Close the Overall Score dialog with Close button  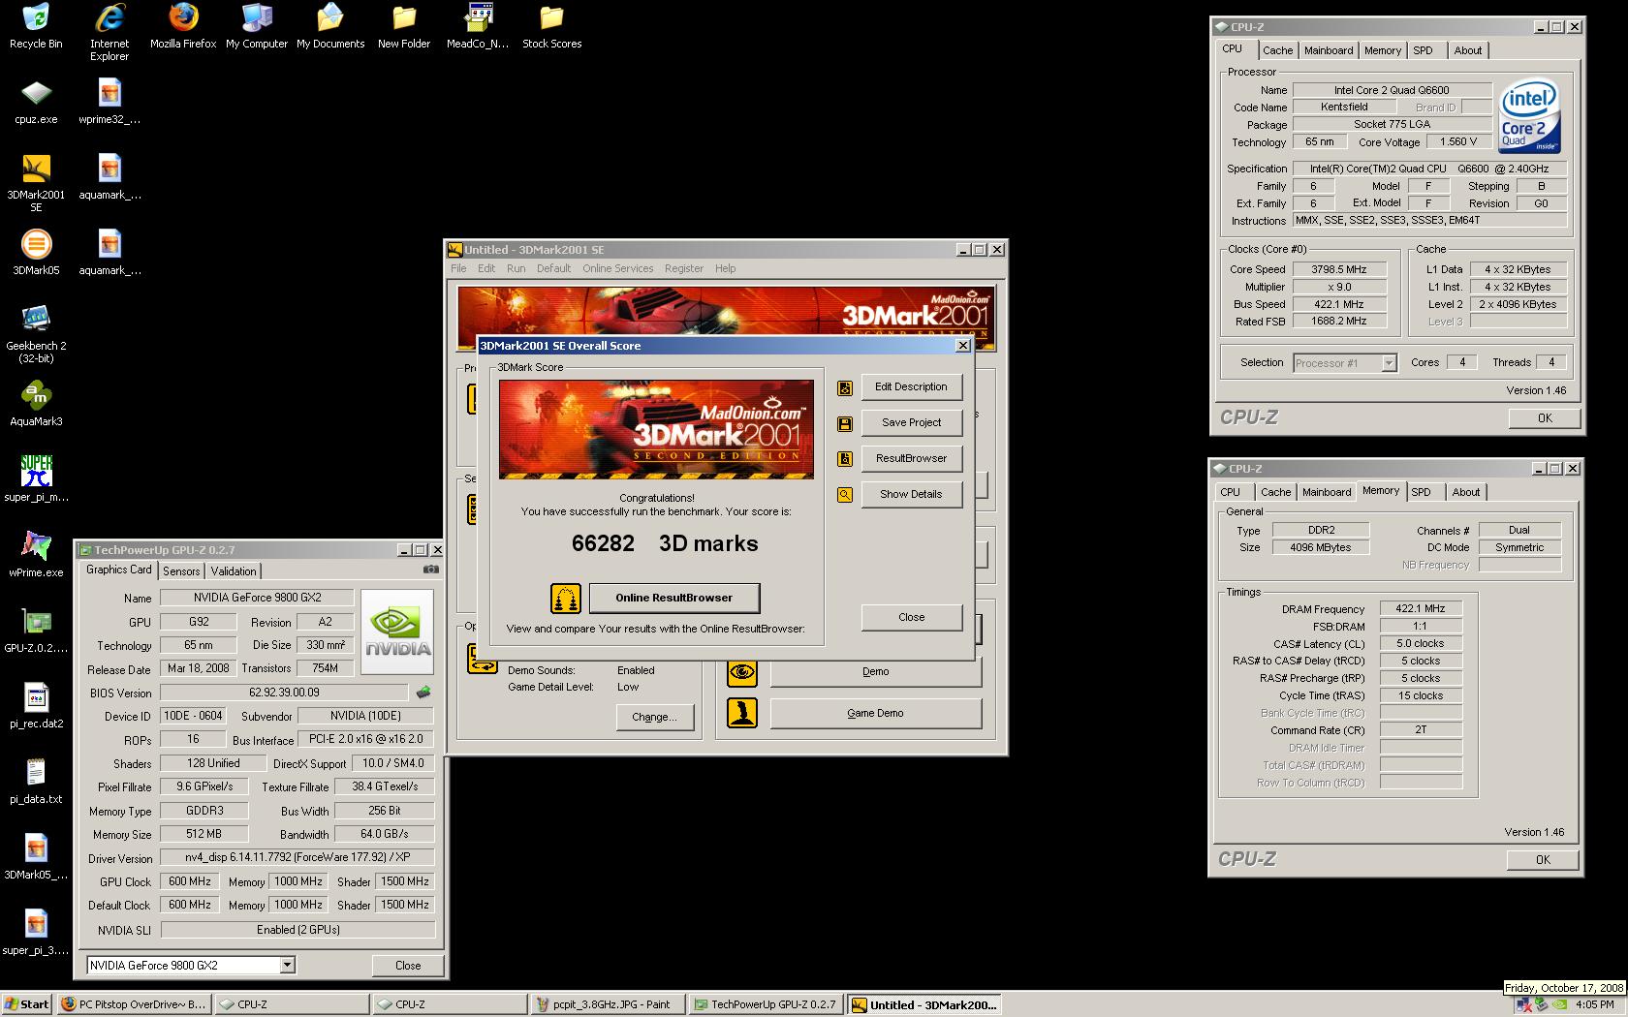tap(911, 617)
